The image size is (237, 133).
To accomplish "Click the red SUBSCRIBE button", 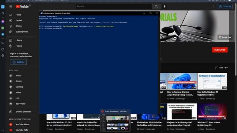I will 220,50.
